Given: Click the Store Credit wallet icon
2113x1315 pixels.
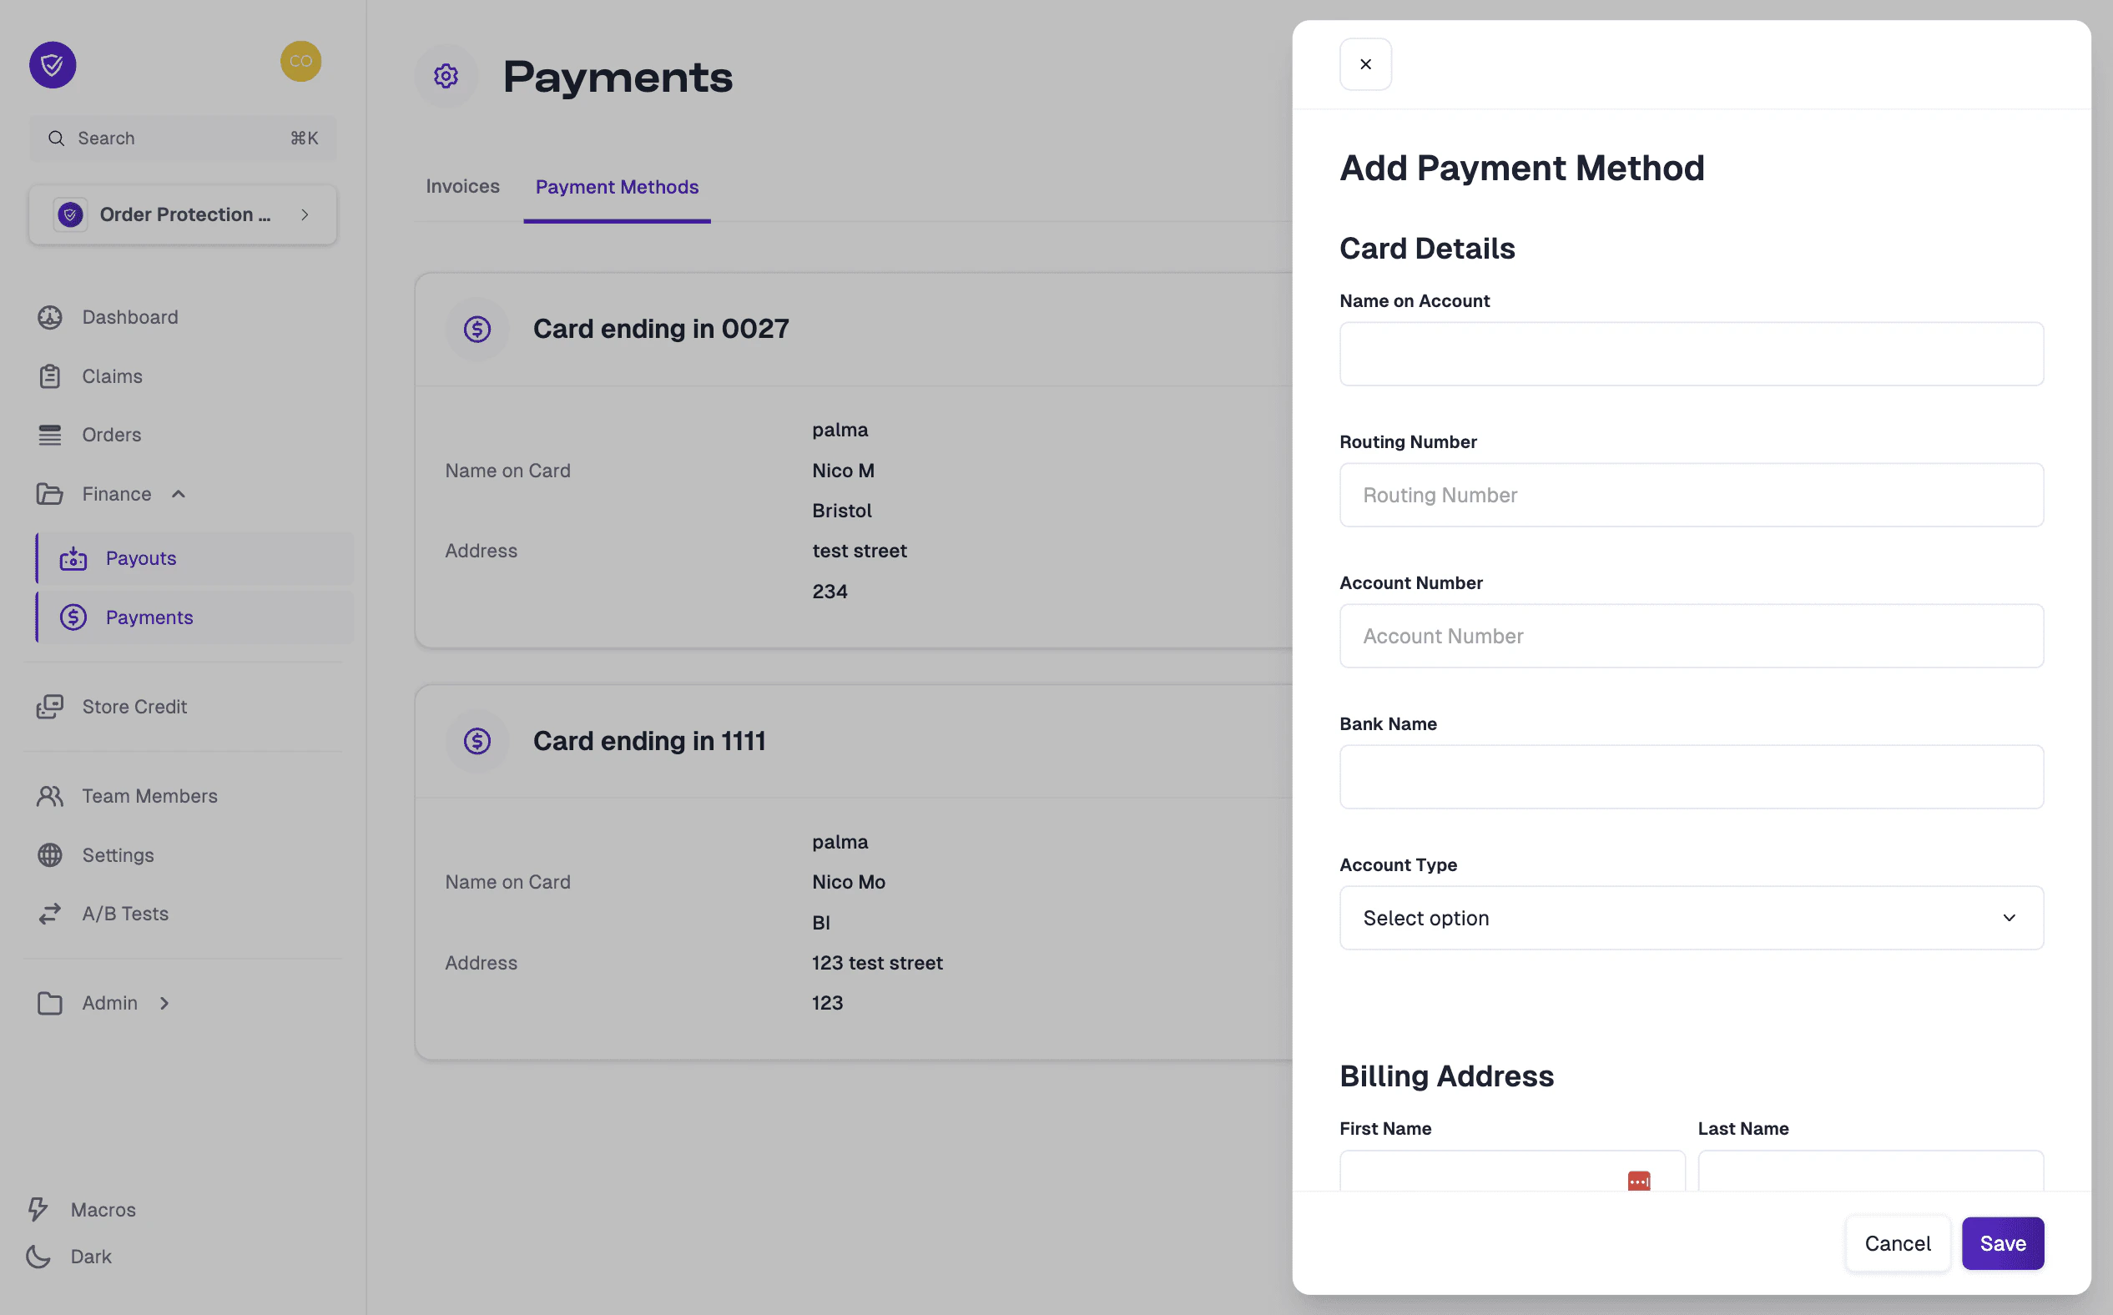Looking at the screenshot, I should click(x=49, y=706).
